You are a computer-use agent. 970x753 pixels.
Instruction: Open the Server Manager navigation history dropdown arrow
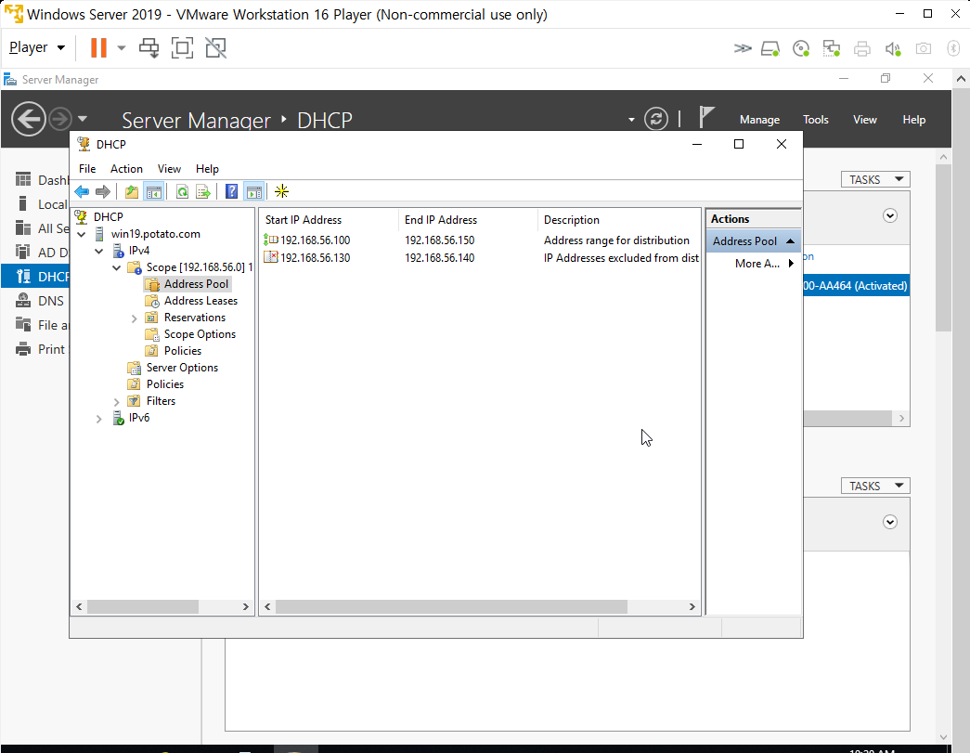(83, 119)
